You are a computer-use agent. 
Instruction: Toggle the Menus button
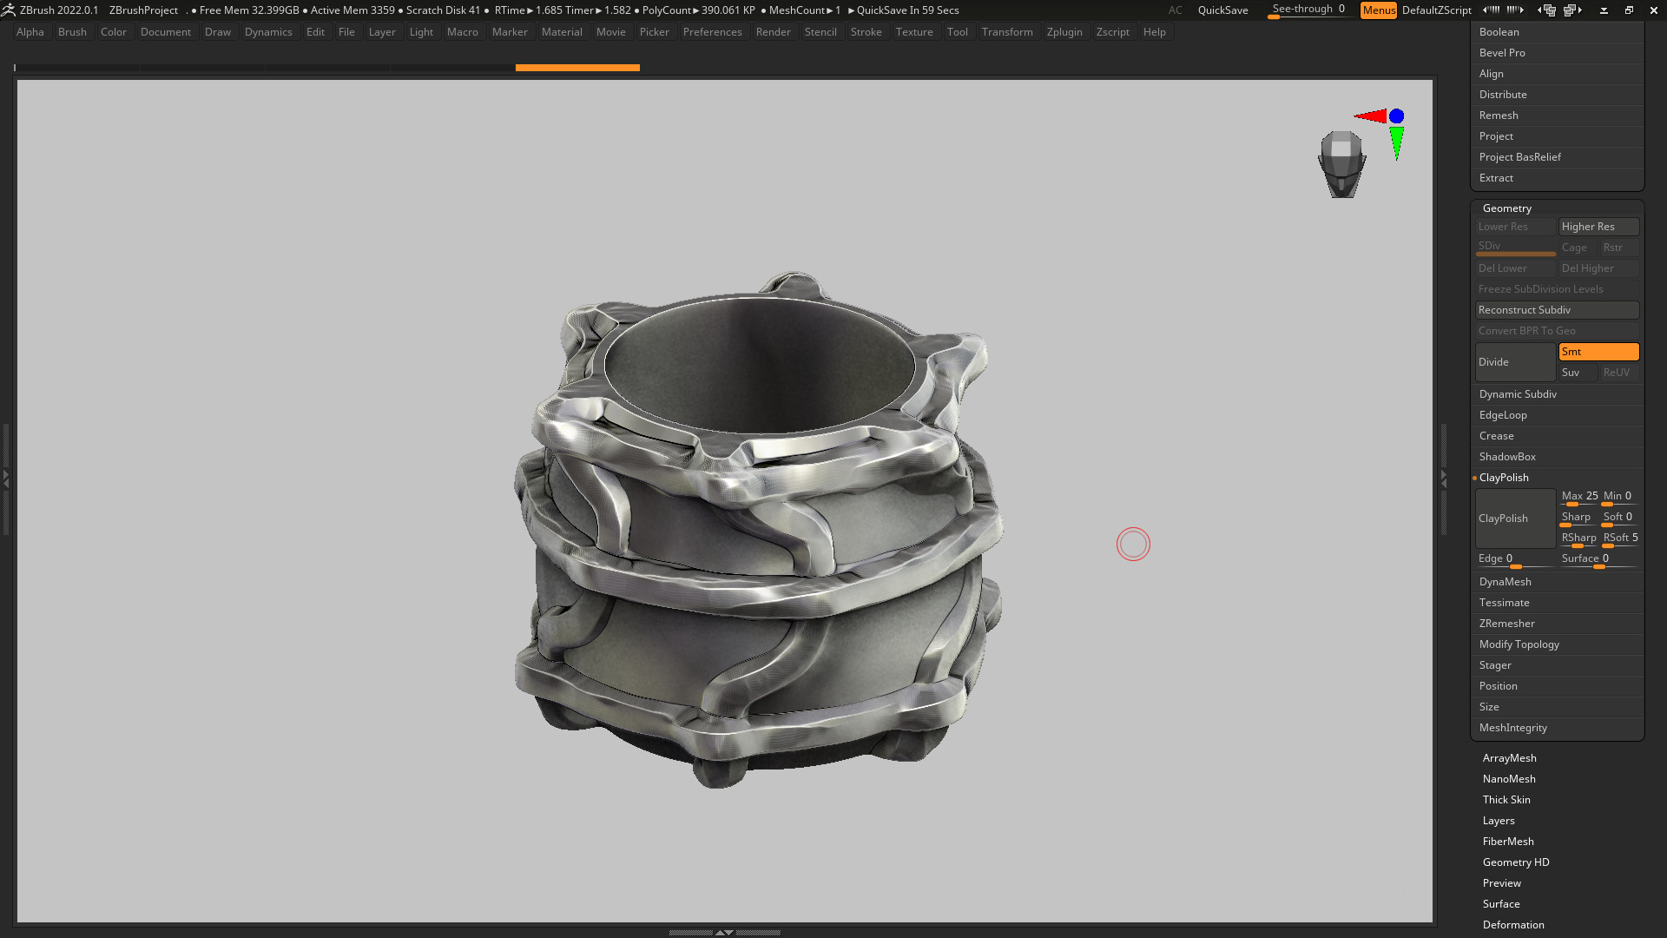[1378, 10]
